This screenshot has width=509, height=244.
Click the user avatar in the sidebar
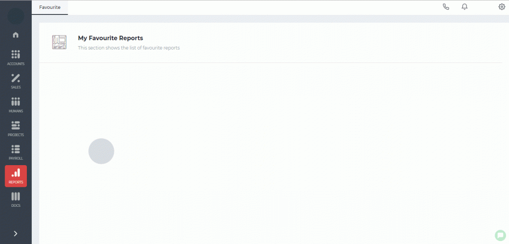(x=15, y=16)
